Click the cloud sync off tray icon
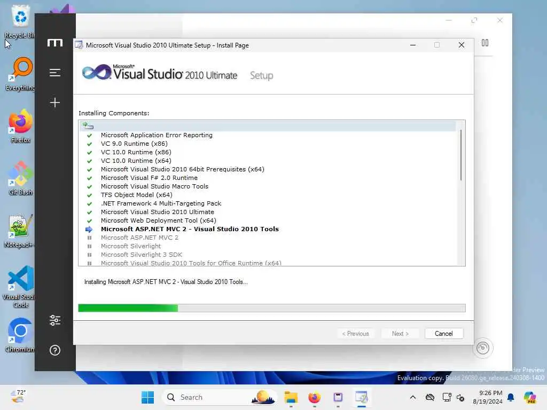 tap(430, 397)
